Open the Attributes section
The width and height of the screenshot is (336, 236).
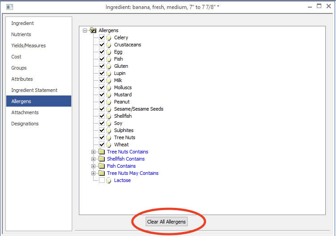(39, 79)
